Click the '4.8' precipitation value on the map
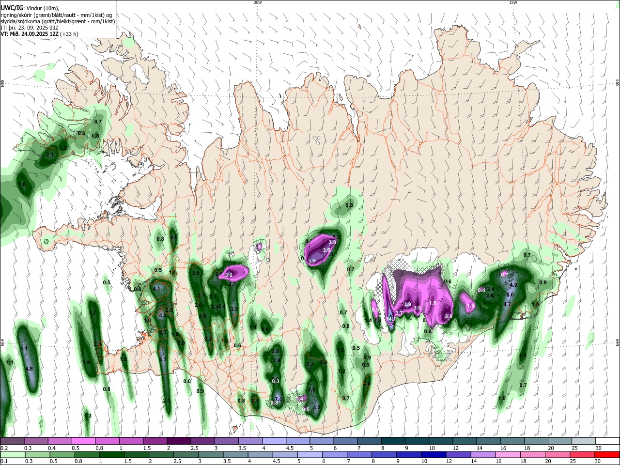This screenshot has width=620, height=465. point(29,369)
